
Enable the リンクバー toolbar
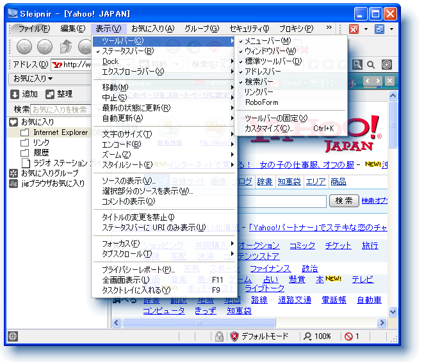point(291,92)
